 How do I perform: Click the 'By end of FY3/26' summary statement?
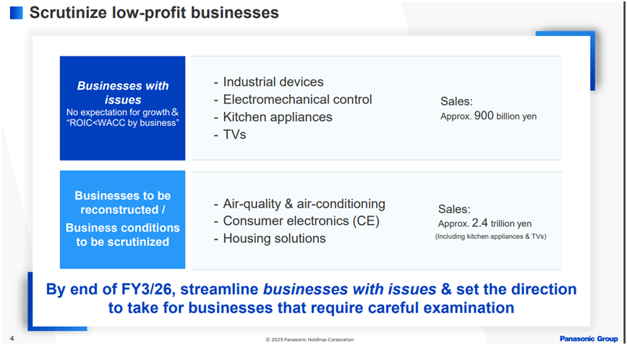pyautogui.click(x=311, y=298)
